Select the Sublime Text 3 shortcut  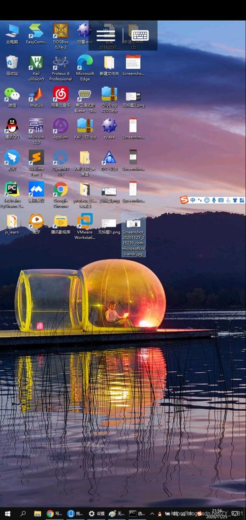pyautogui.click(x=36, y=163)
